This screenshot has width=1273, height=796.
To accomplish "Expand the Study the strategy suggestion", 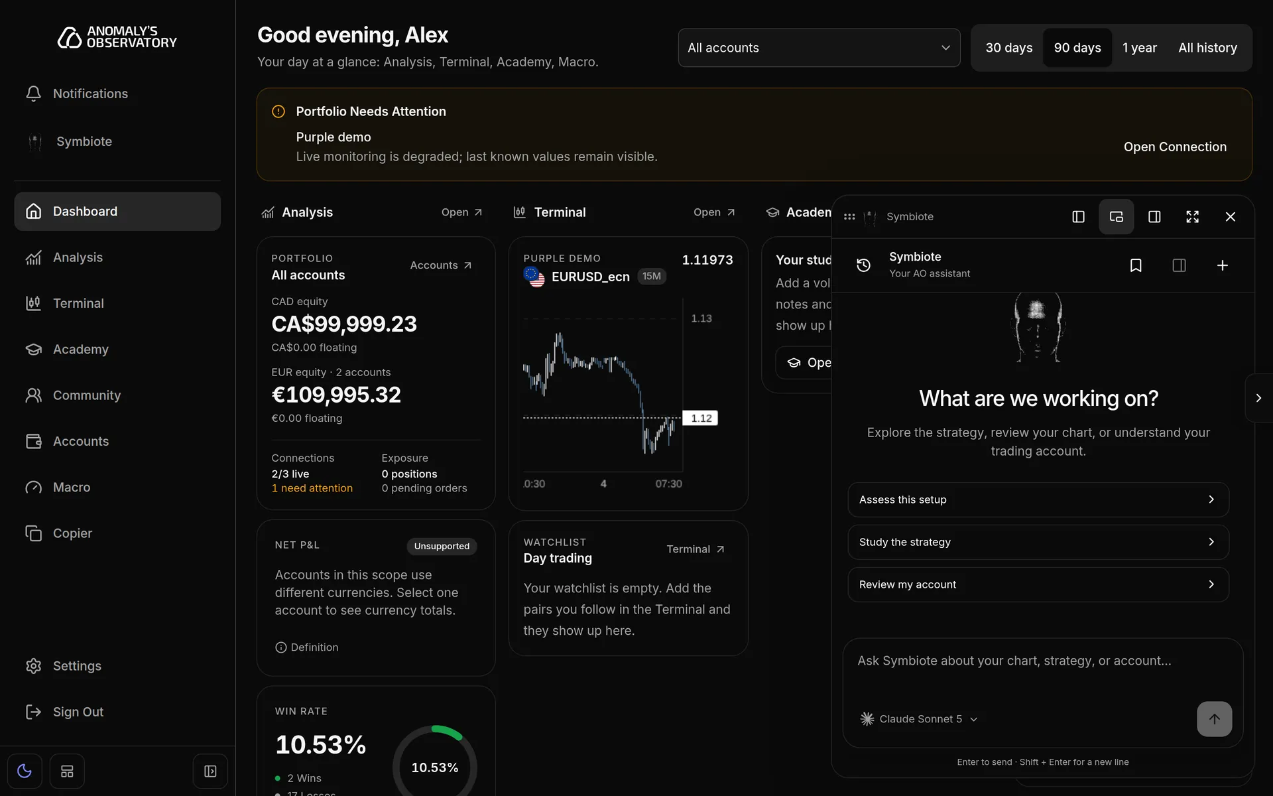I will click(x=1038, y=542).
